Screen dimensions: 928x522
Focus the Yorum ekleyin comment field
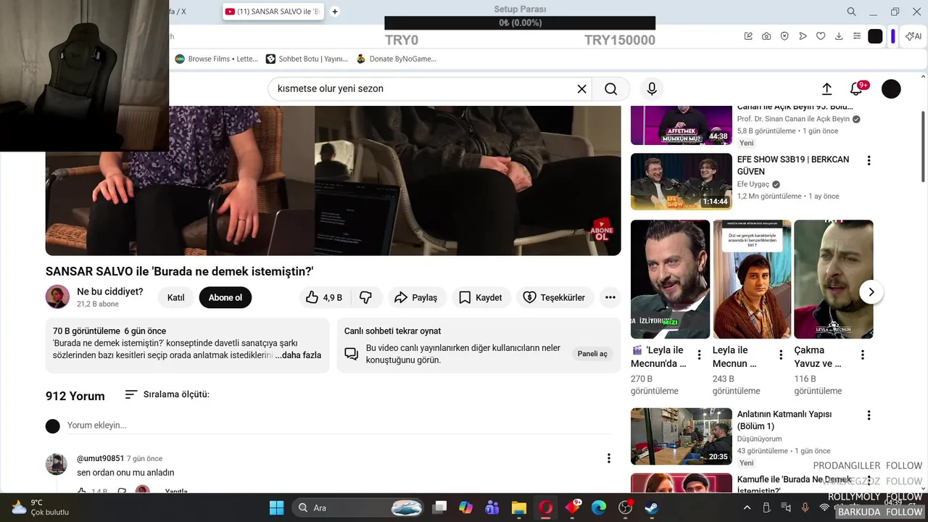(339, 426)
